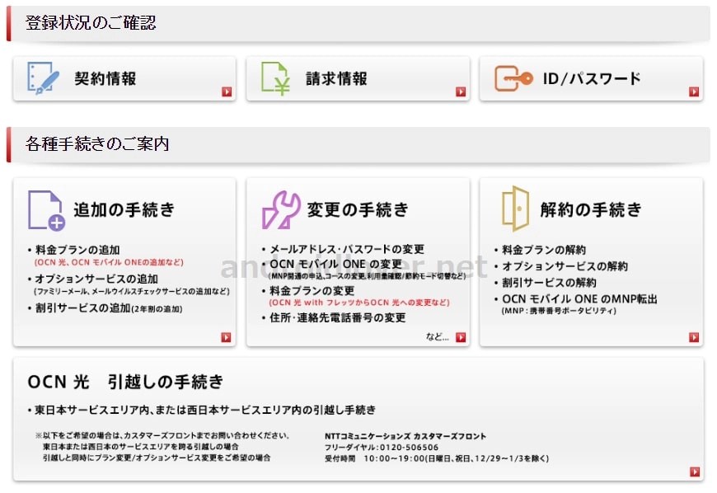Click the yen document icon for 請求情報
The image size is (717, 493).
(275, 78)
